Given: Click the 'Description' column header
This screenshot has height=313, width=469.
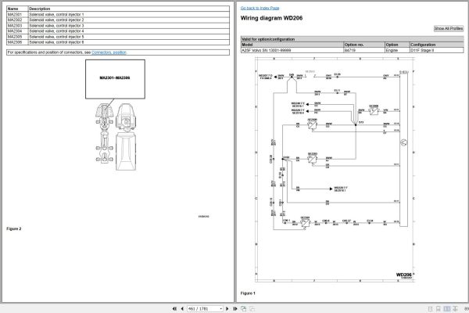Looking at the screenshot, I should [129, 9].
